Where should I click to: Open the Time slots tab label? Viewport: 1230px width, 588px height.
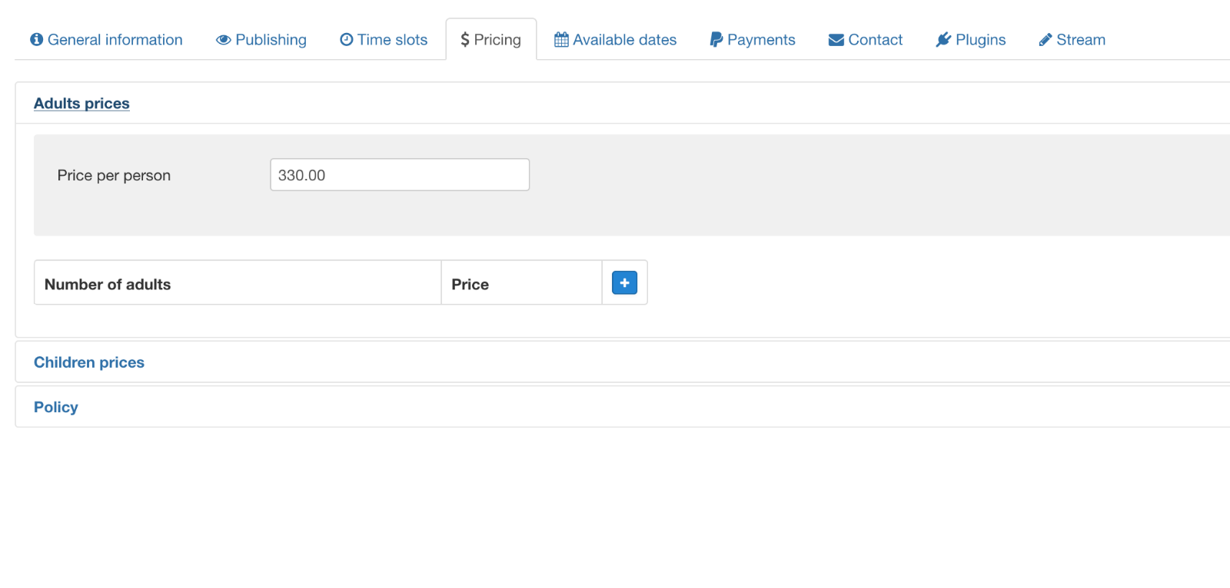392,40
